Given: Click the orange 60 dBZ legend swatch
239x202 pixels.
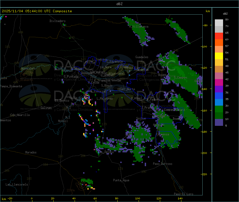Looking at the screenshot, I should click(x=219, y=43).
